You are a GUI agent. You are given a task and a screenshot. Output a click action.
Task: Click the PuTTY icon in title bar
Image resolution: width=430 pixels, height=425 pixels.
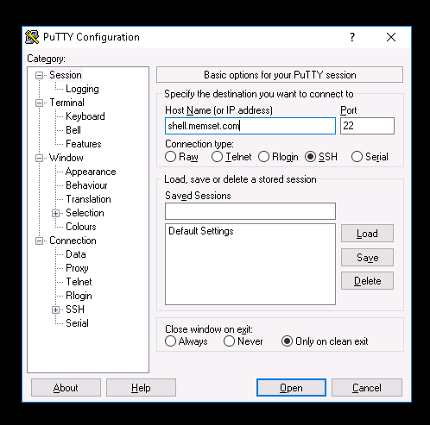pos(32,37)
